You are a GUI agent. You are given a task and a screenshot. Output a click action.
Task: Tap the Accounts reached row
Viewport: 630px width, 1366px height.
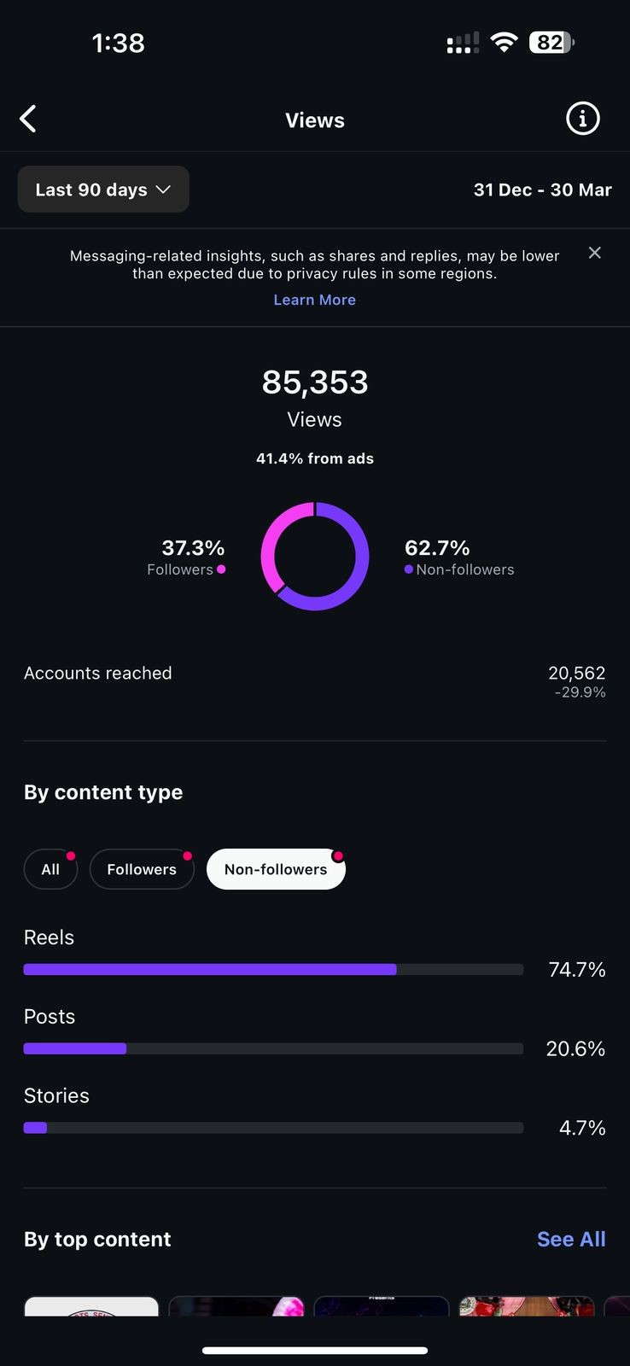[315, 681]
